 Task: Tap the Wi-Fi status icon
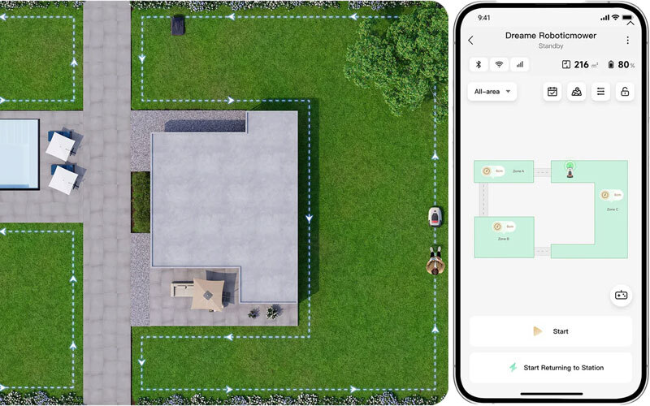[x=498, y=64]
